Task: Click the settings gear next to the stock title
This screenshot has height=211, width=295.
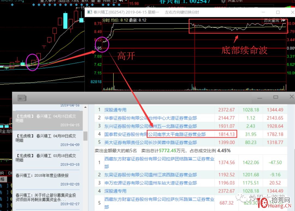Action: coord(223,2)
